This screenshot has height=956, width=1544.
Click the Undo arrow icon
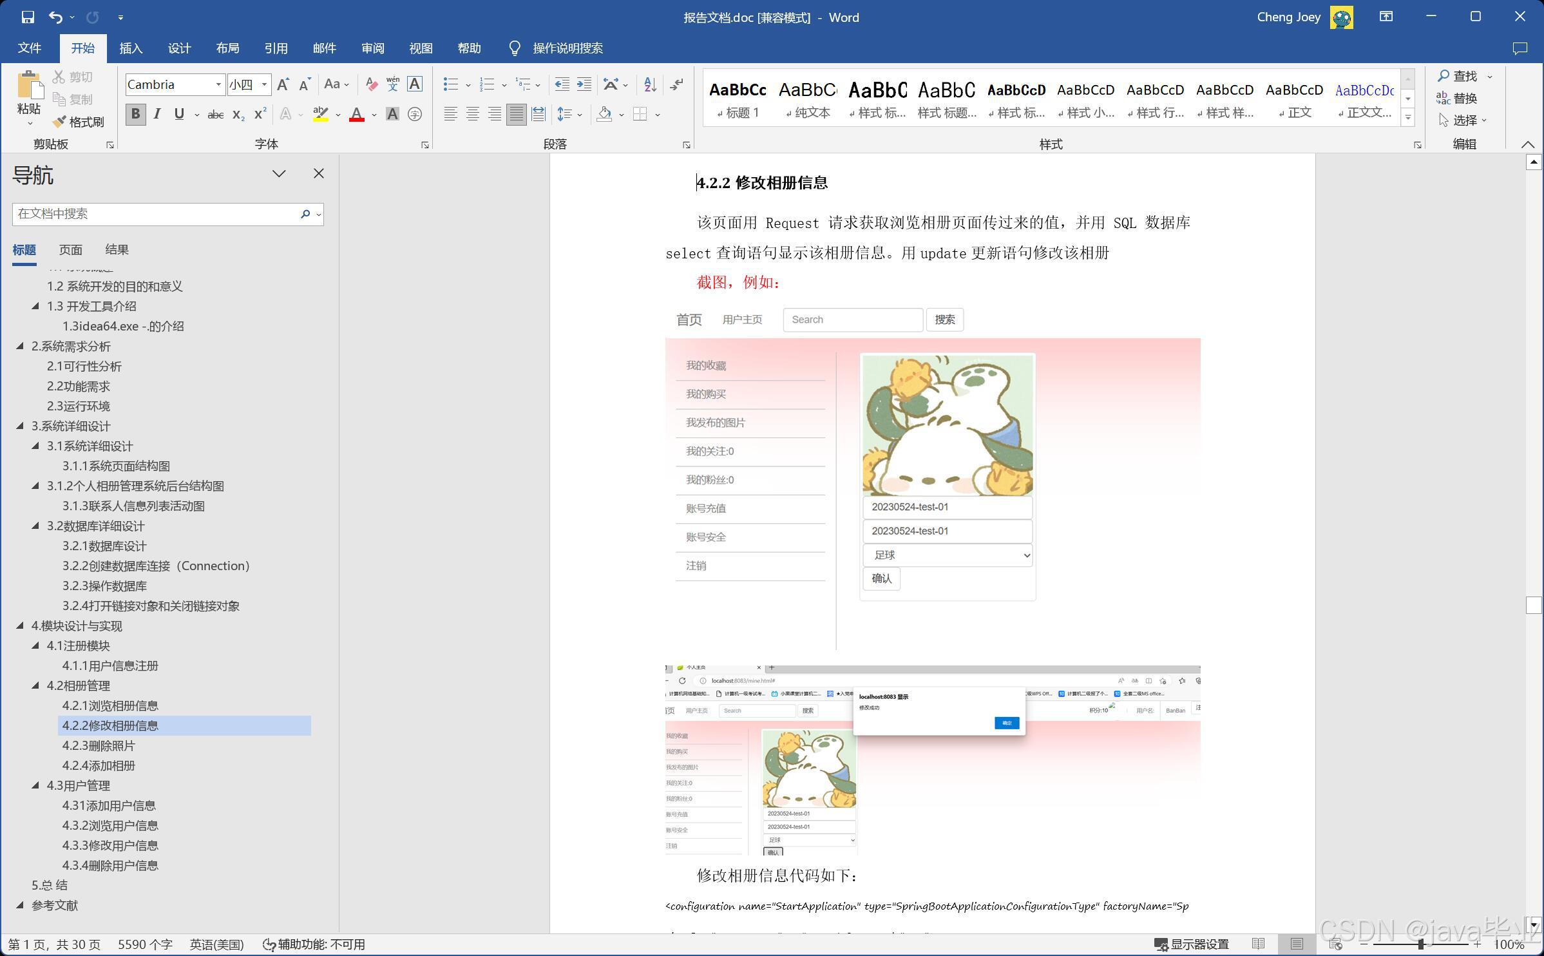coord(56,17)
